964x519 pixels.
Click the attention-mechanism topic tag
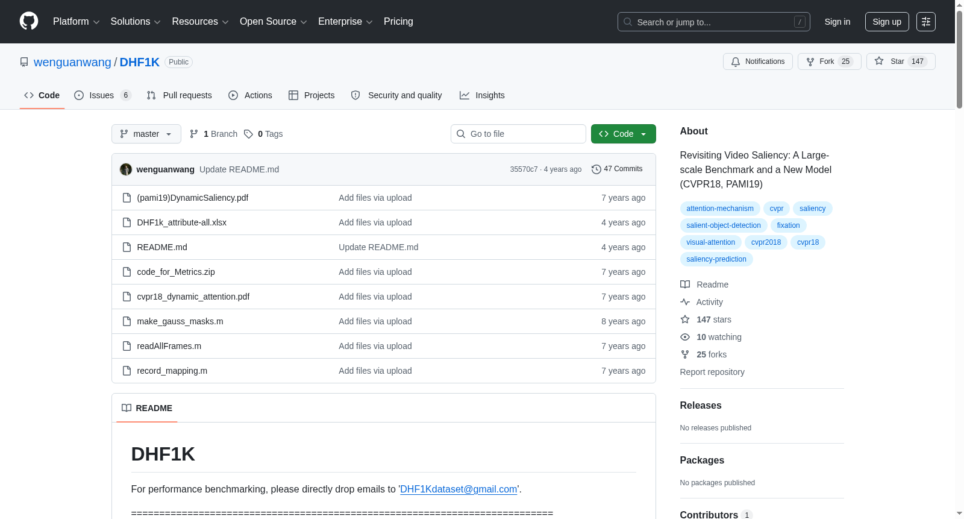tap(720, 209)
